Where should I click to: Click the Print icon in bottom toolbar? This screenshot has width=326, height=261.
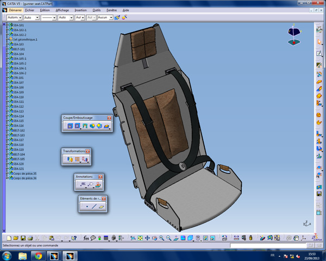(30, 238)
